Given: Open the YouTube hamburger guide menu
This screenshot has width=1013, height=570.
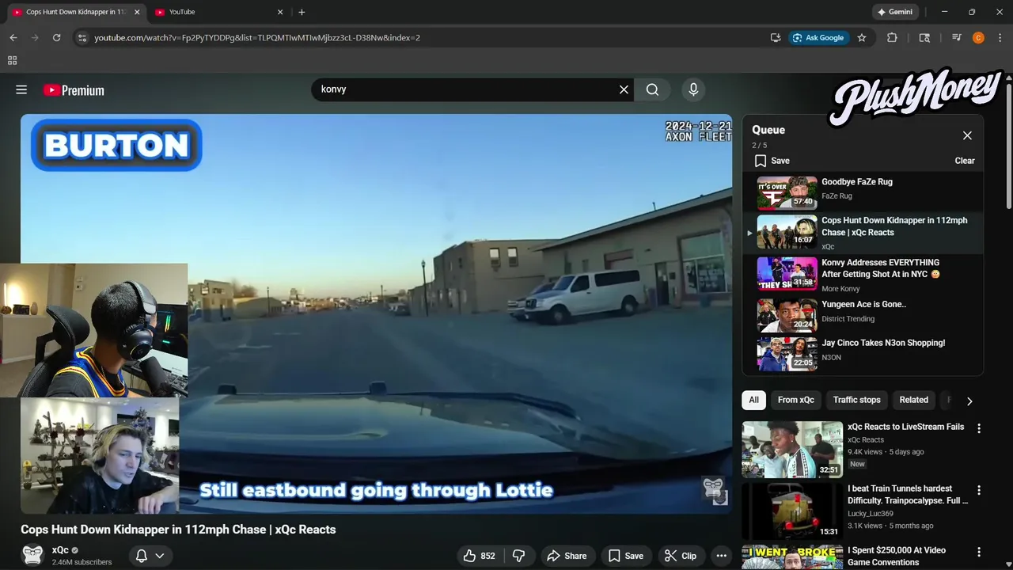Looking at the screenshot, I should (21, 89).
